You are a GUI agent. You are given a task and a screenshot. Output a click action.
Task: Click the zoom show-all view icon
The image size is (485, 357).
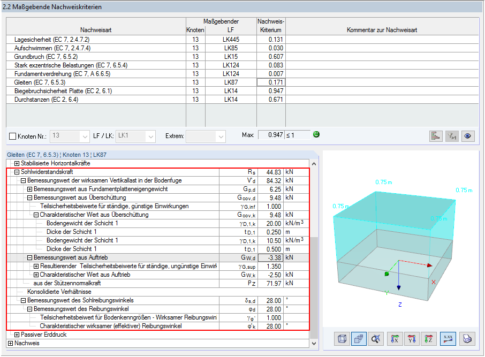coord(376,339)
